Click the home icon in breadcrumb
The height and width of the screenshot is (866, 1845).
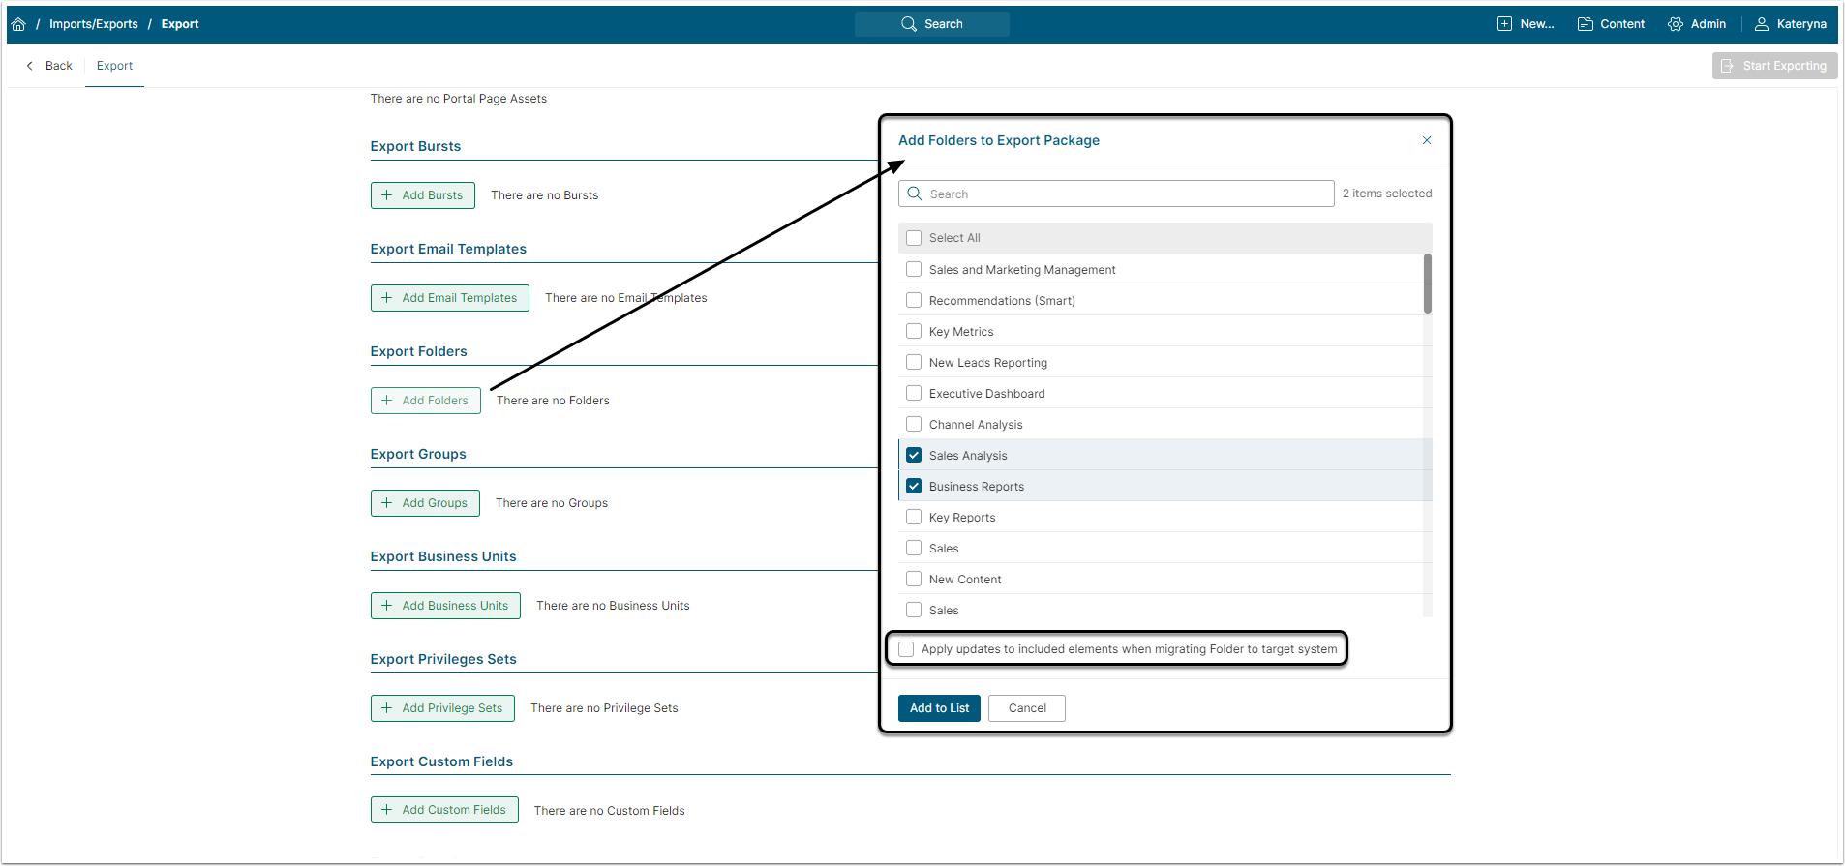[x=18, y=24]
